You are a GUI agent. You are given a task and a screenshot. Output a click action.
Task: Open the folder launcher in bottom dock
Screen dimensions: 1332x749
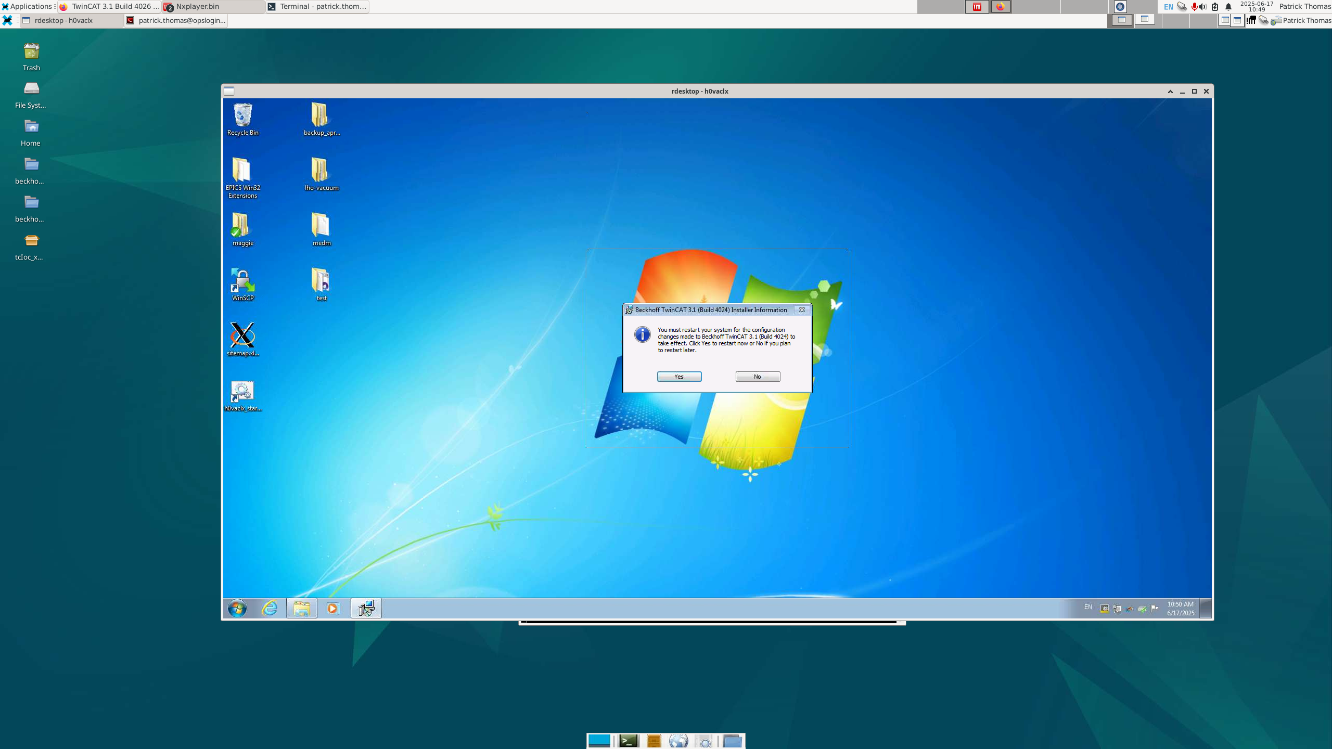pyautogui.click(x=733, y=741)
